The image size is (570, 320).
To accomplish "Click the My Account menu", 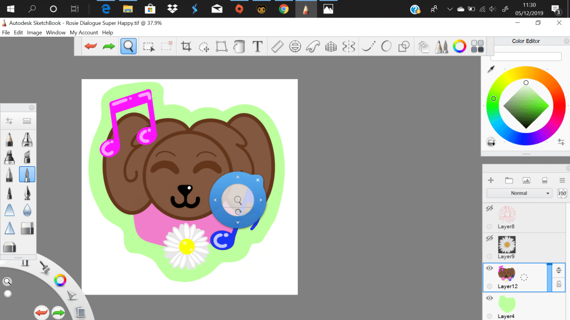I will (x=84, y=33).
